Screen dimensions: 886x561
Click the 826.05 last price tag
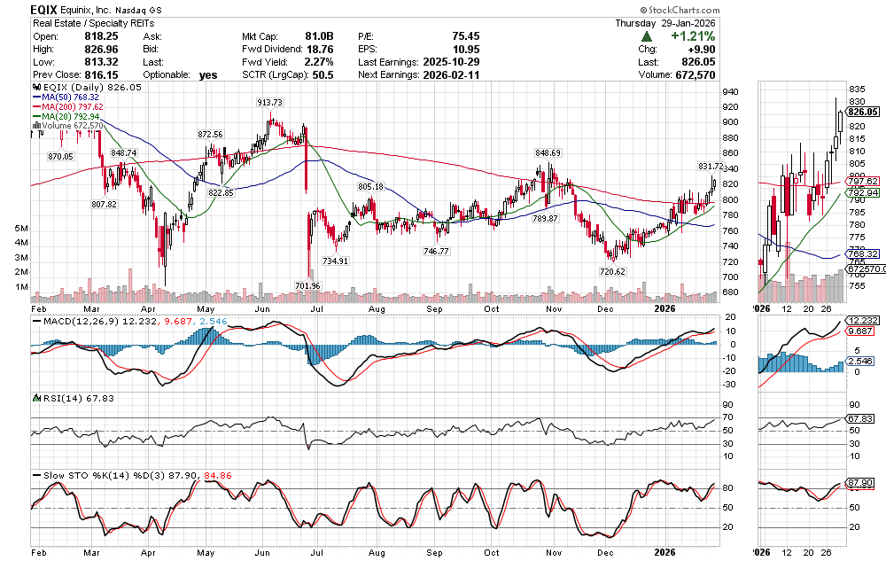coord(862,112)
